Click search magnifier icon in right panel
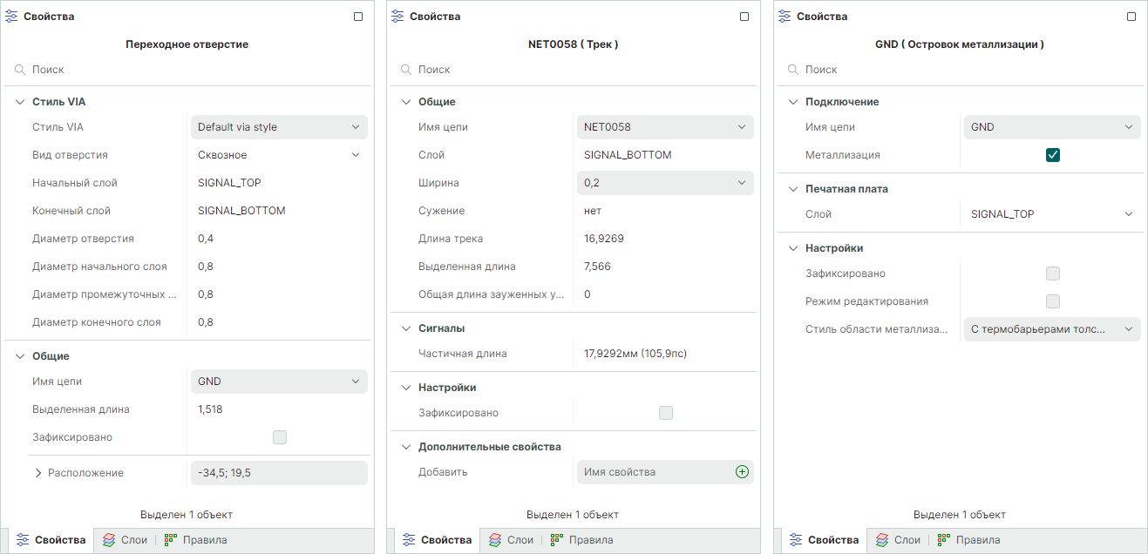This screenshot has height=554, width=1148. (792, 70)
